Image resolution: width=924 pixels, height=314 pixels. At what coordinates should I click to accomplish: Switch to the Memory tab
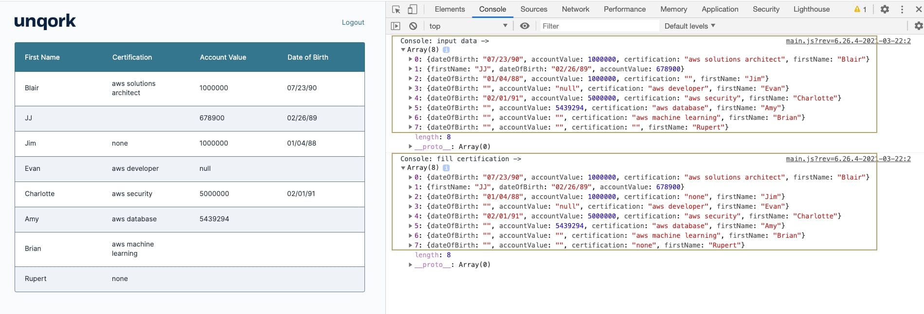pyautogui.click(x=673, y=9)
